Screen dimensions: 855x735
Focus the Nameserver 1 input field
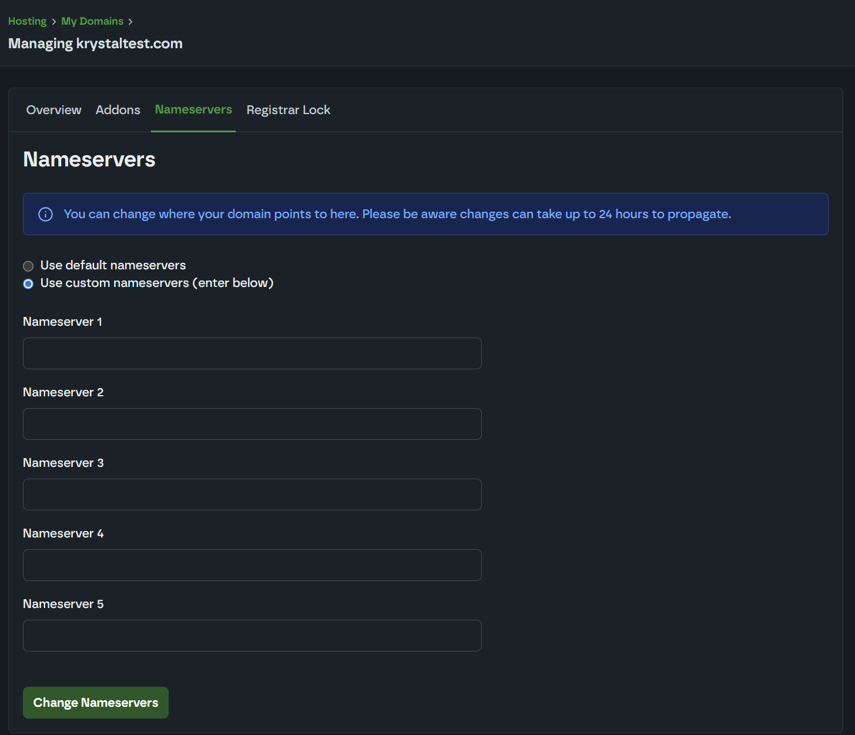pyautogui.click(x=252, y=353)
